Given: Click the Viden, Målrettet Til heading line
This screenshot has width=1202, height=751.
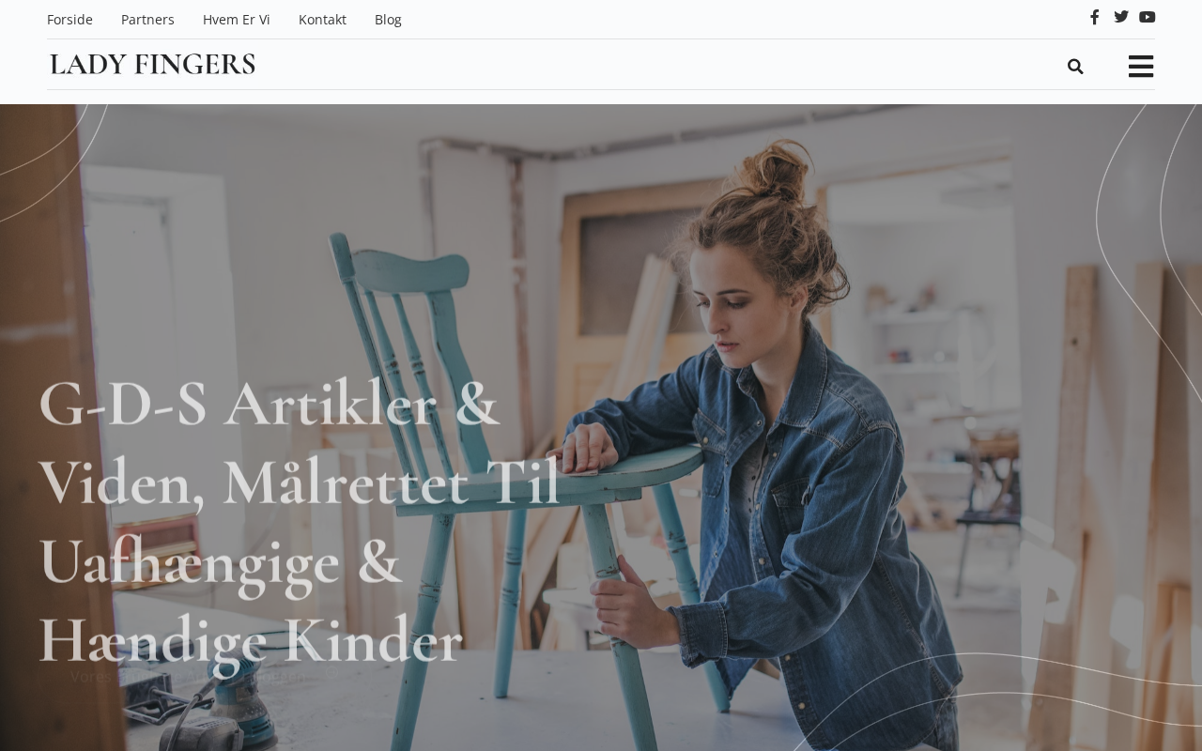Looking at the screenshot, I should (x=299, y=484).
